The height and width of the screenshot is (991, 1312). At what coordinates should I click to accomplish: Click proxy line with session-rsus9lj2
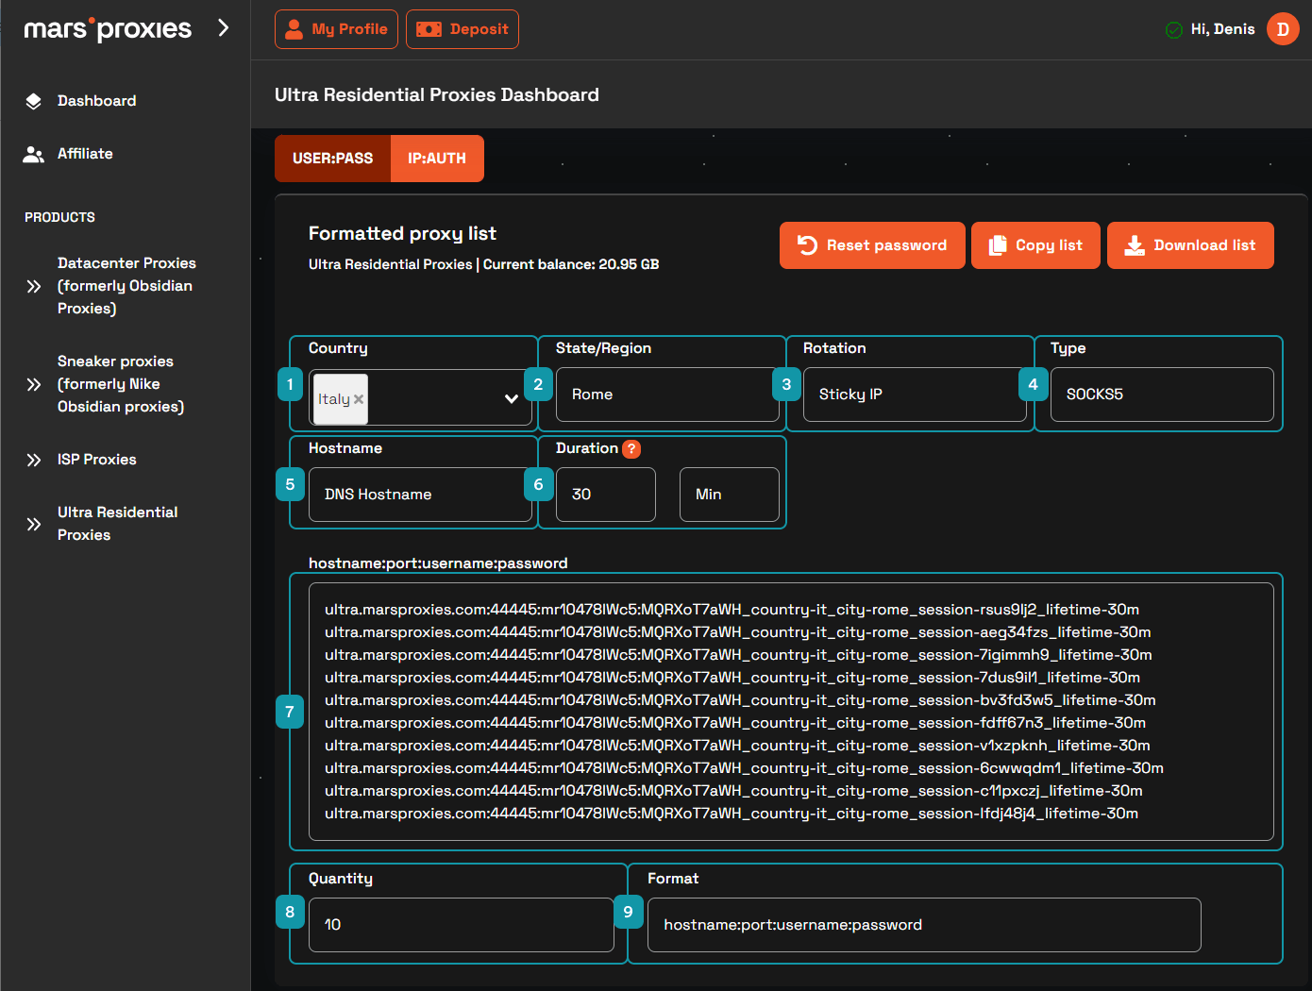pos(732,610)
